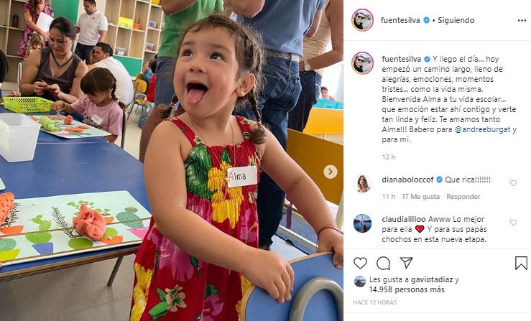Screen dimensions: 531x321
Task: Open the three-dot more options menu
Action: click(522, 21)
